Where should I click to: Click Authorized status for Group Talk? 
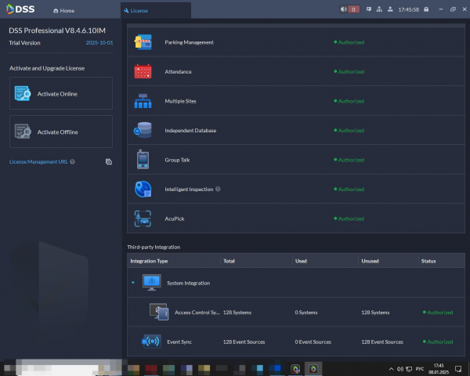coord(349,160)
